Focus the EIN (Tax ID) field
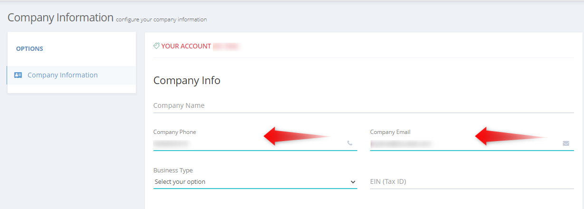 point(472,181)
